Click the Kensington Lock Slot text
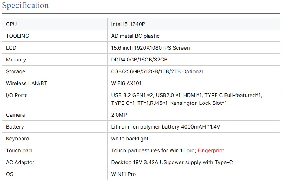Screen dimensions: 282x183 click(x=198, y=103)
